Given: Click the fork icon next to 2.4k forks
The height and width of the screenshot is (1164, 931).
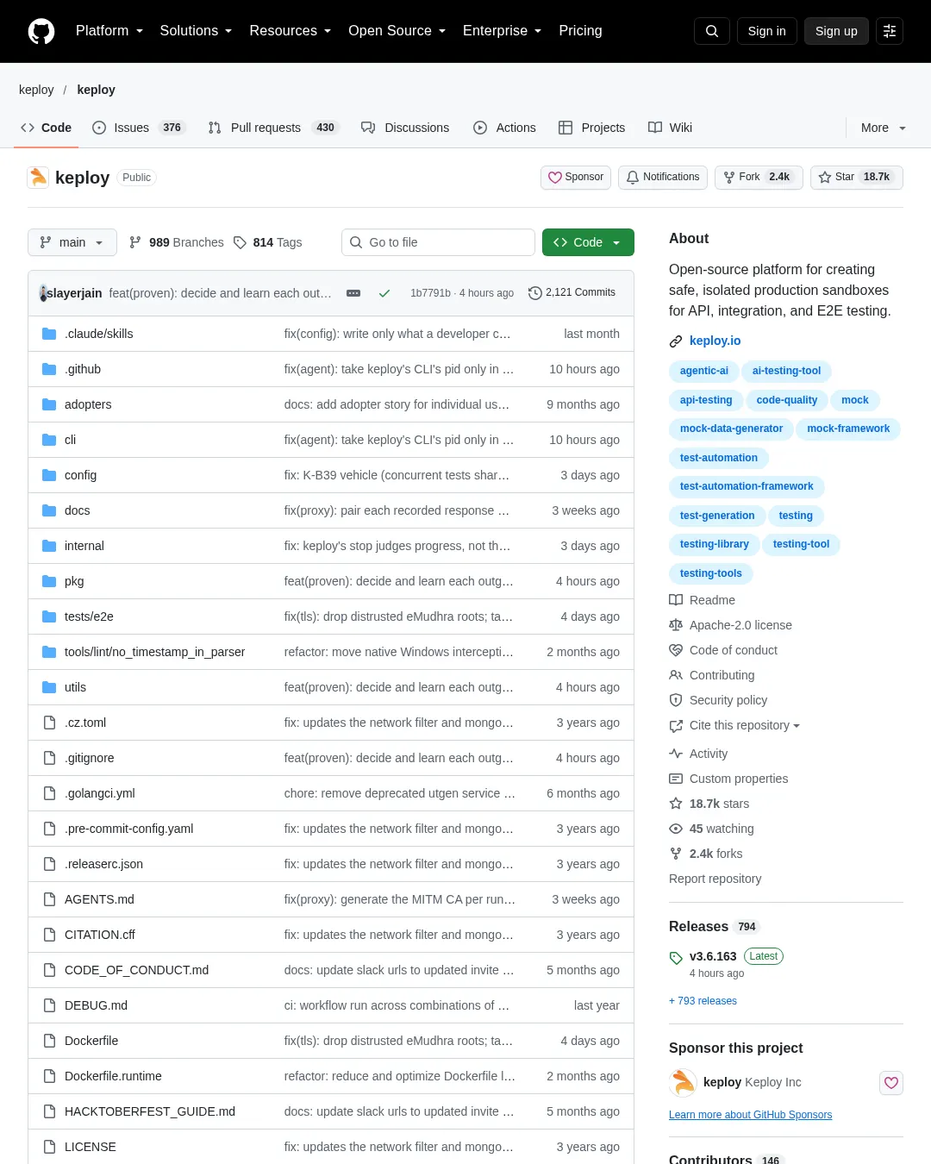Looking at the screenshot, I should [x=676, y=854].
